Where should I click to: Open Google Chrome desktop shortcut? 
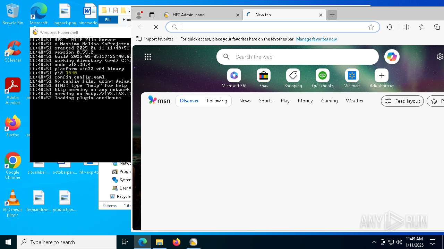pyautogui.click(x=12, y=166)
